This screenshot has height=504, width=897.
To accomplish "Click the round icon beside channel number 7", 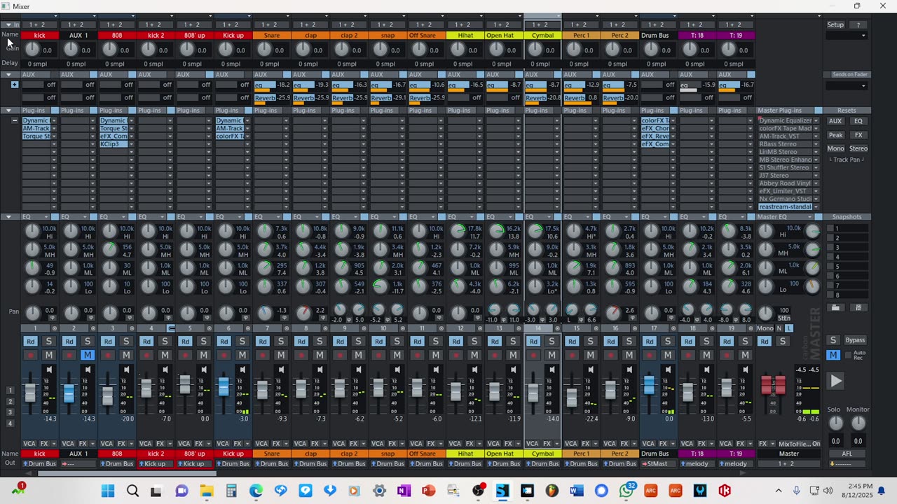I will coord(285,328).
